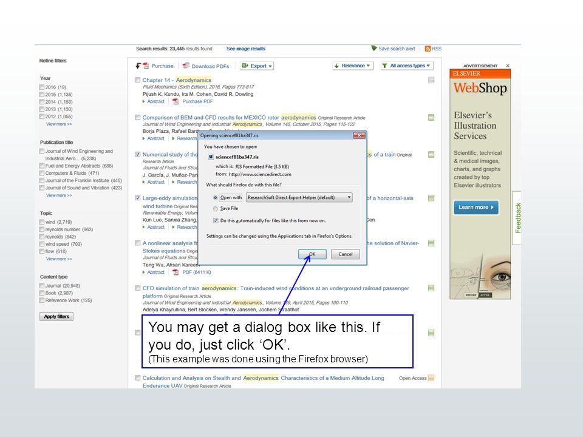
Task: Open ResearchSoft Direct Export Helper dropdown
Action: [299, 197]
